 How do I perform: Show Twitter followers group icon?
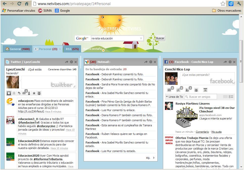[39, 93]
